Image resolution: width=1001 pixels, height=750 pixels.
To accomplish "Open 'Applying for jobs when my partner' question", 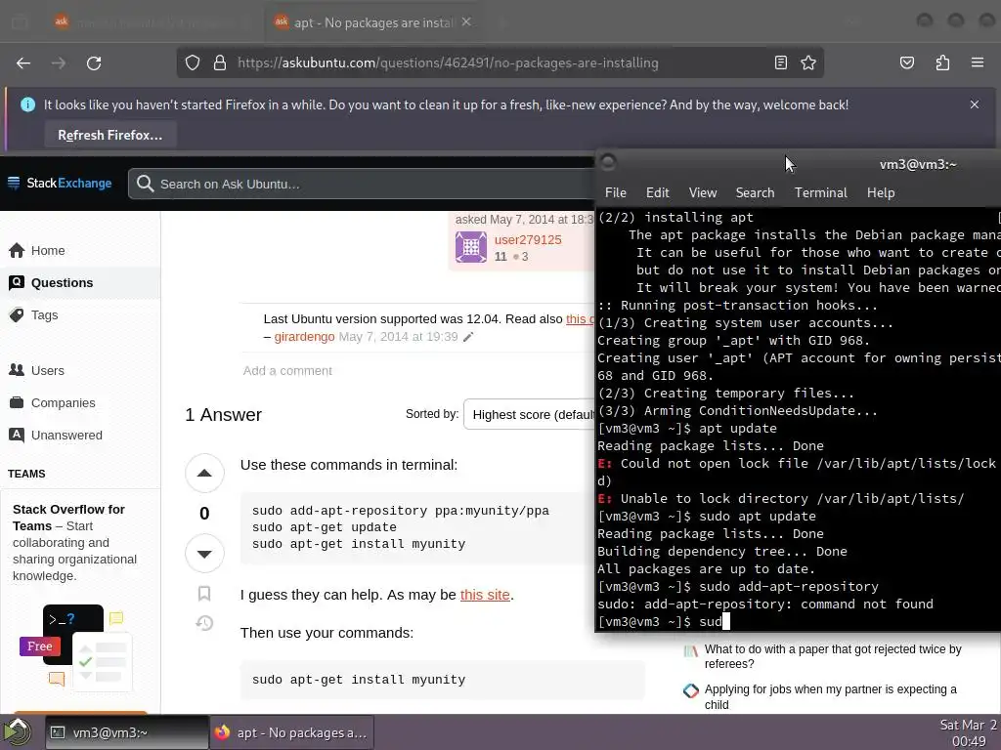I will point(830,696).
